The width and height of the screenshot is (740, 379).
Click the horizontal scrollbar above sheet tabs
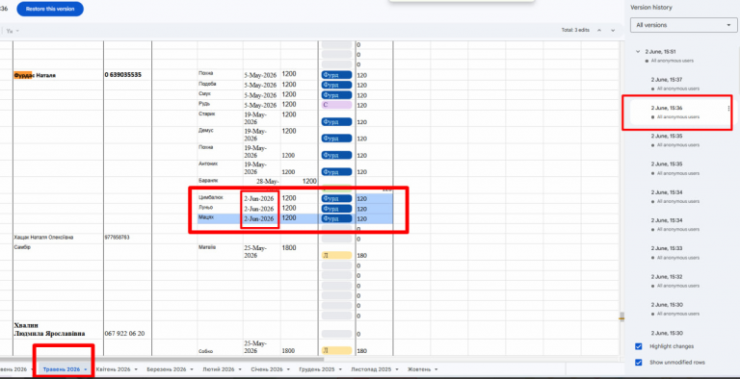162,360
